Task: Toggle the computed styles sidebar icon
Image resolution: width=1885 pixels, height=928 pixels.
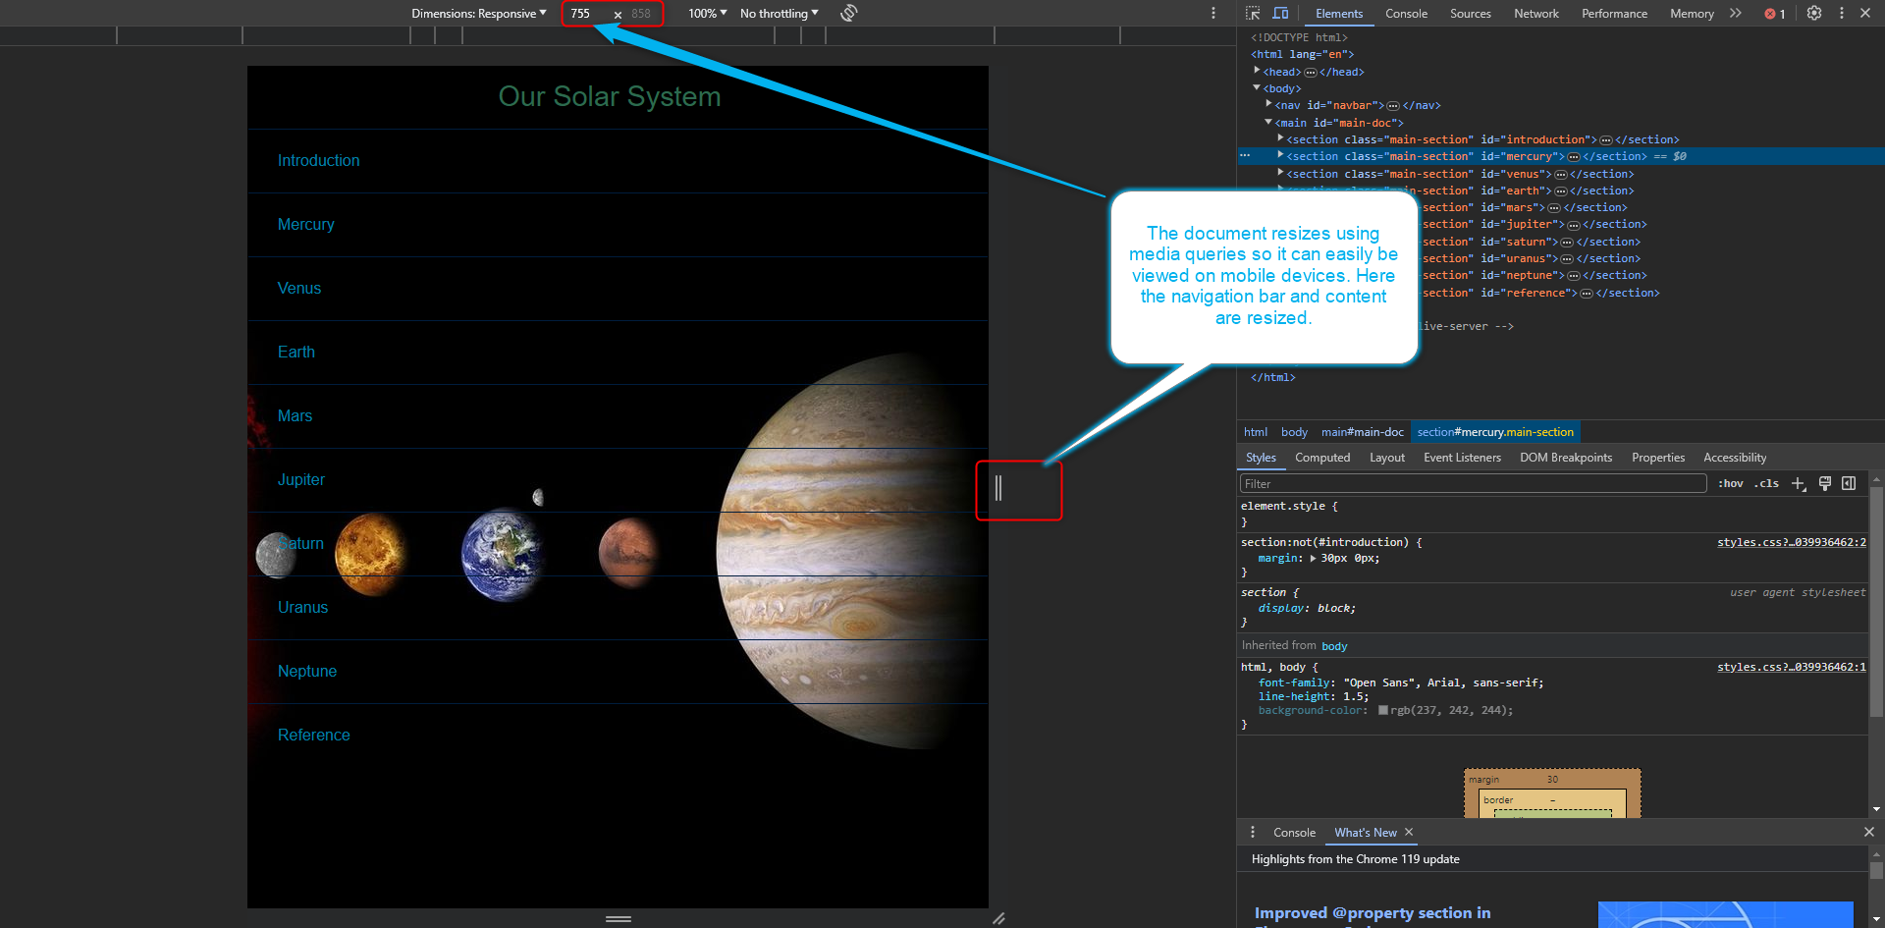Action: click(x=1850, y=483)
